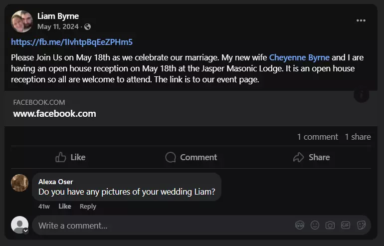384x246 pixels.
Task: Click the Comment button on the post
Action: [x=191, y=157]
